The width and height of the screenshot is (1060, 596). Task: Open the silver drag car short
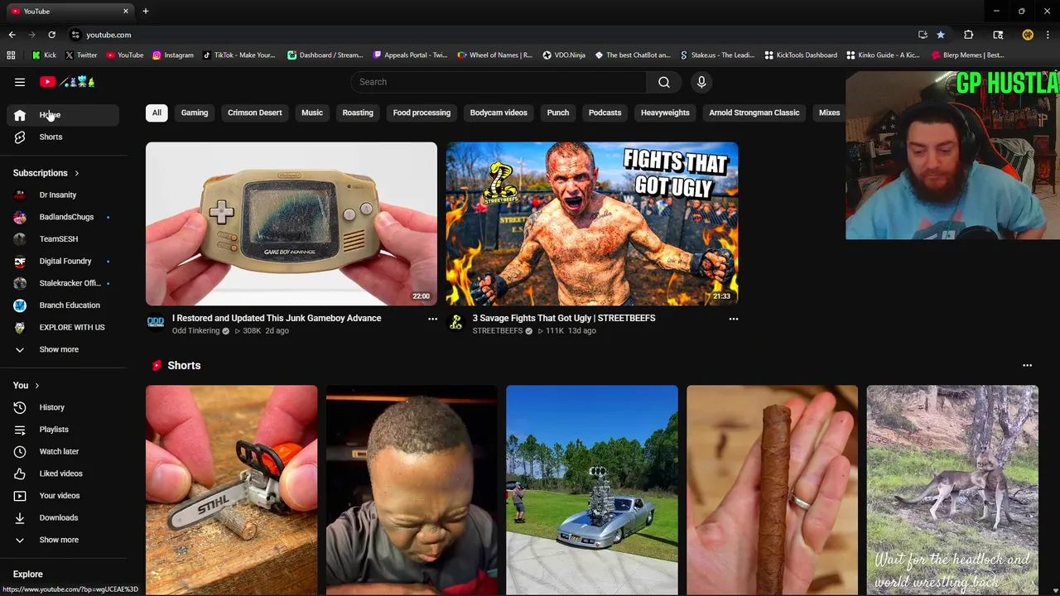point(592,490)
